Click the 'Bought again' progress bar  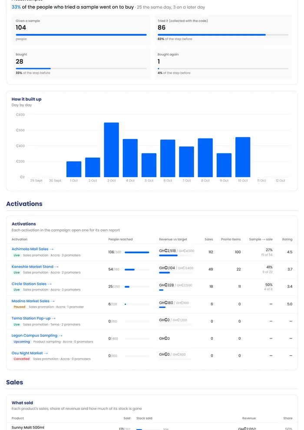[x=223, y=69]
